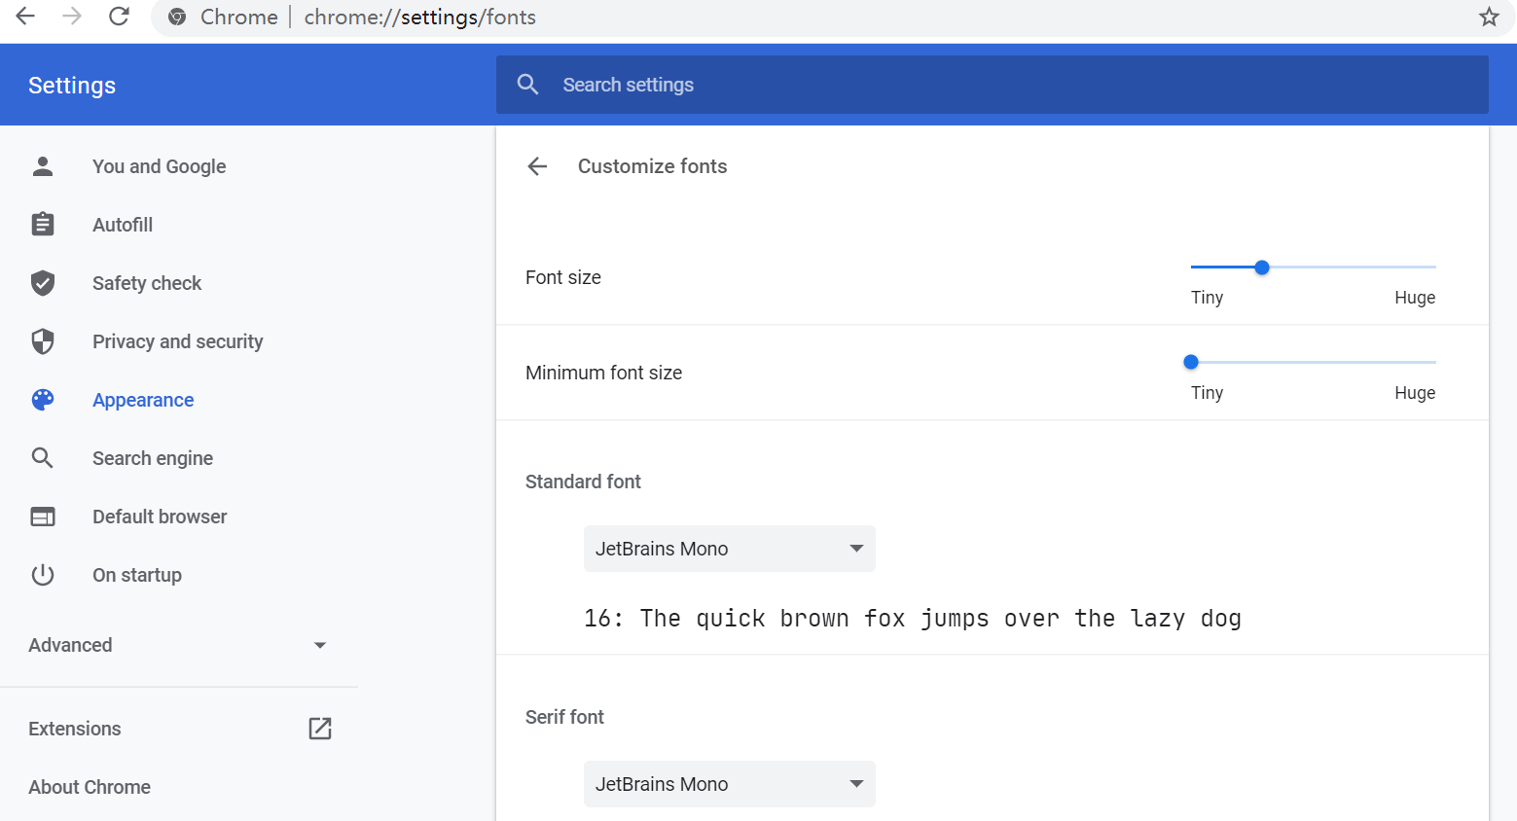Click the Safety check shield icon
Screen dimensions: 1517x821
click(x=43, y=283)
